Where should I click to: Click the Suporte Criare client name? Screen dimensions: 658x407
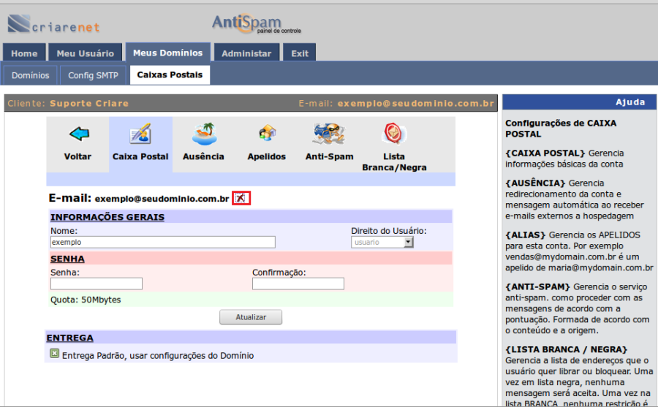[89, 103]
